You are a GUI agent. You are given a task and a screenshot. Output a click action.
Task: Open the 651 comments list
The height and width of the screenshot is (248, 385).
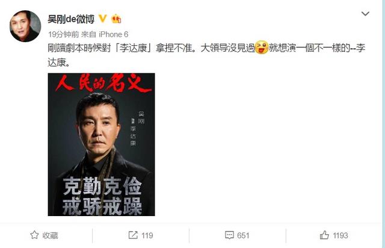pos(243,235)
